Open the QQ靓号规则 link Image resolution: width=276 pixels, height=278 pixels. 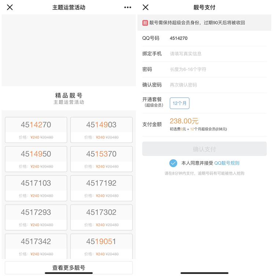[x=227, y=163]
